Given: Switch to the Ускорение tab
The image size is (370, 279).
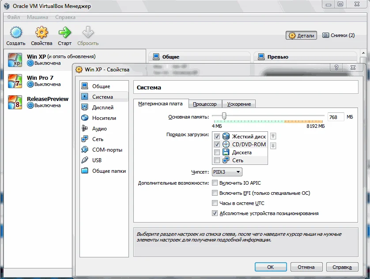Looking at the screenshot, I should pos(239,104).
